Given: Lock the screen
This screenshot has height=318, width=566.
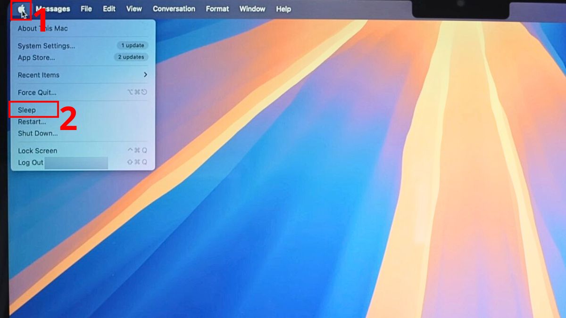Looking at the screenshot, I should pyautogui.click(x=37, y=151).
